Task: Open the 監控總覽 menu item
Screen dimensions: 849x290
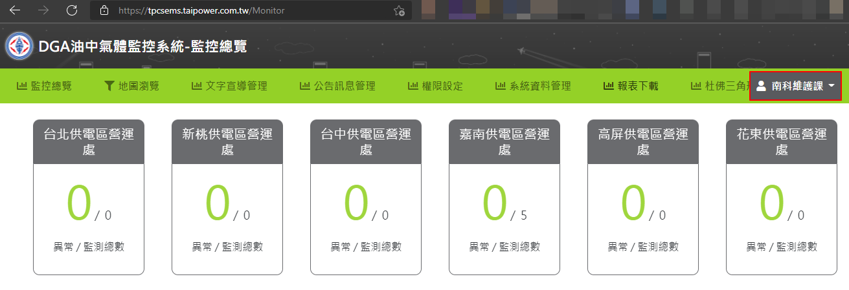Action: 44,86
